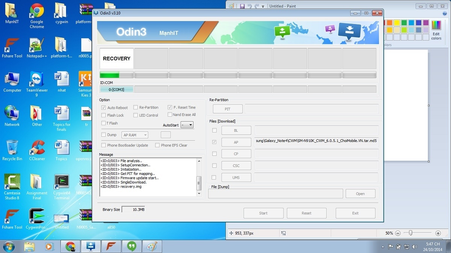Launch TeamViewer 9 shortcut

point(37,84)
